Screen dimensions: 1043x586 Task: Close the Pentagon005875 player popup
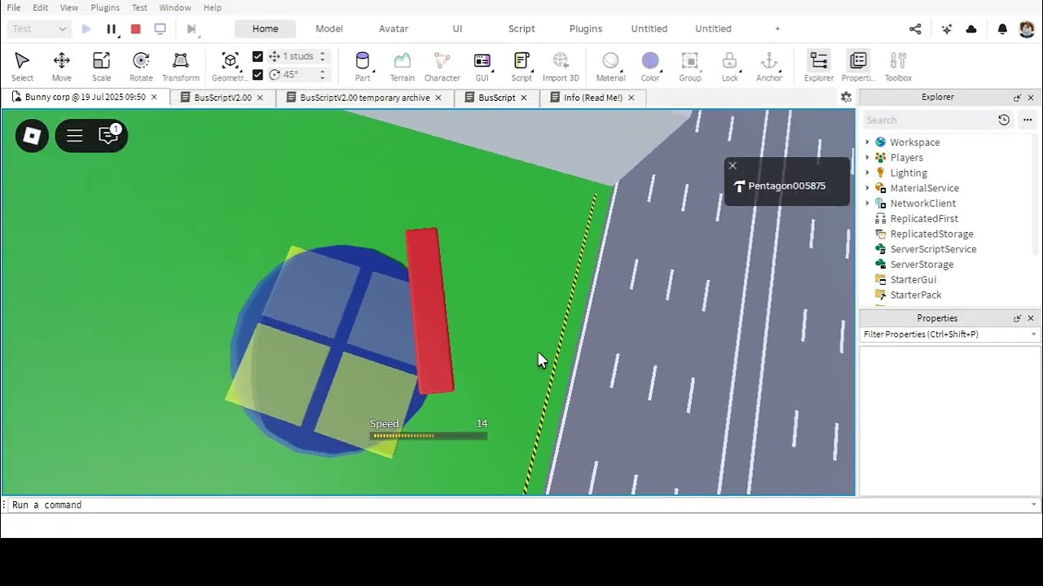pos(733,165)
